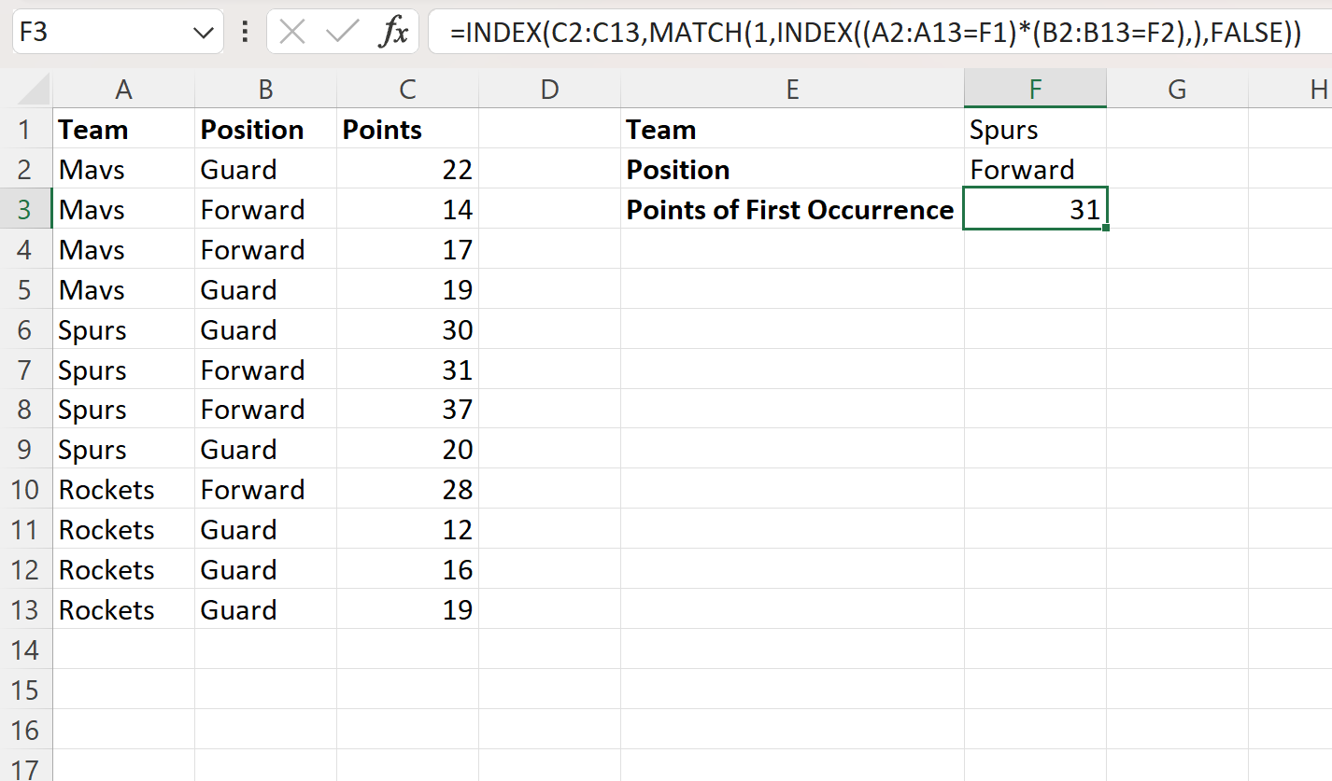Click the cell containing 12
The height and width of the screenshot is (781, 1332).
click(407, 530)
